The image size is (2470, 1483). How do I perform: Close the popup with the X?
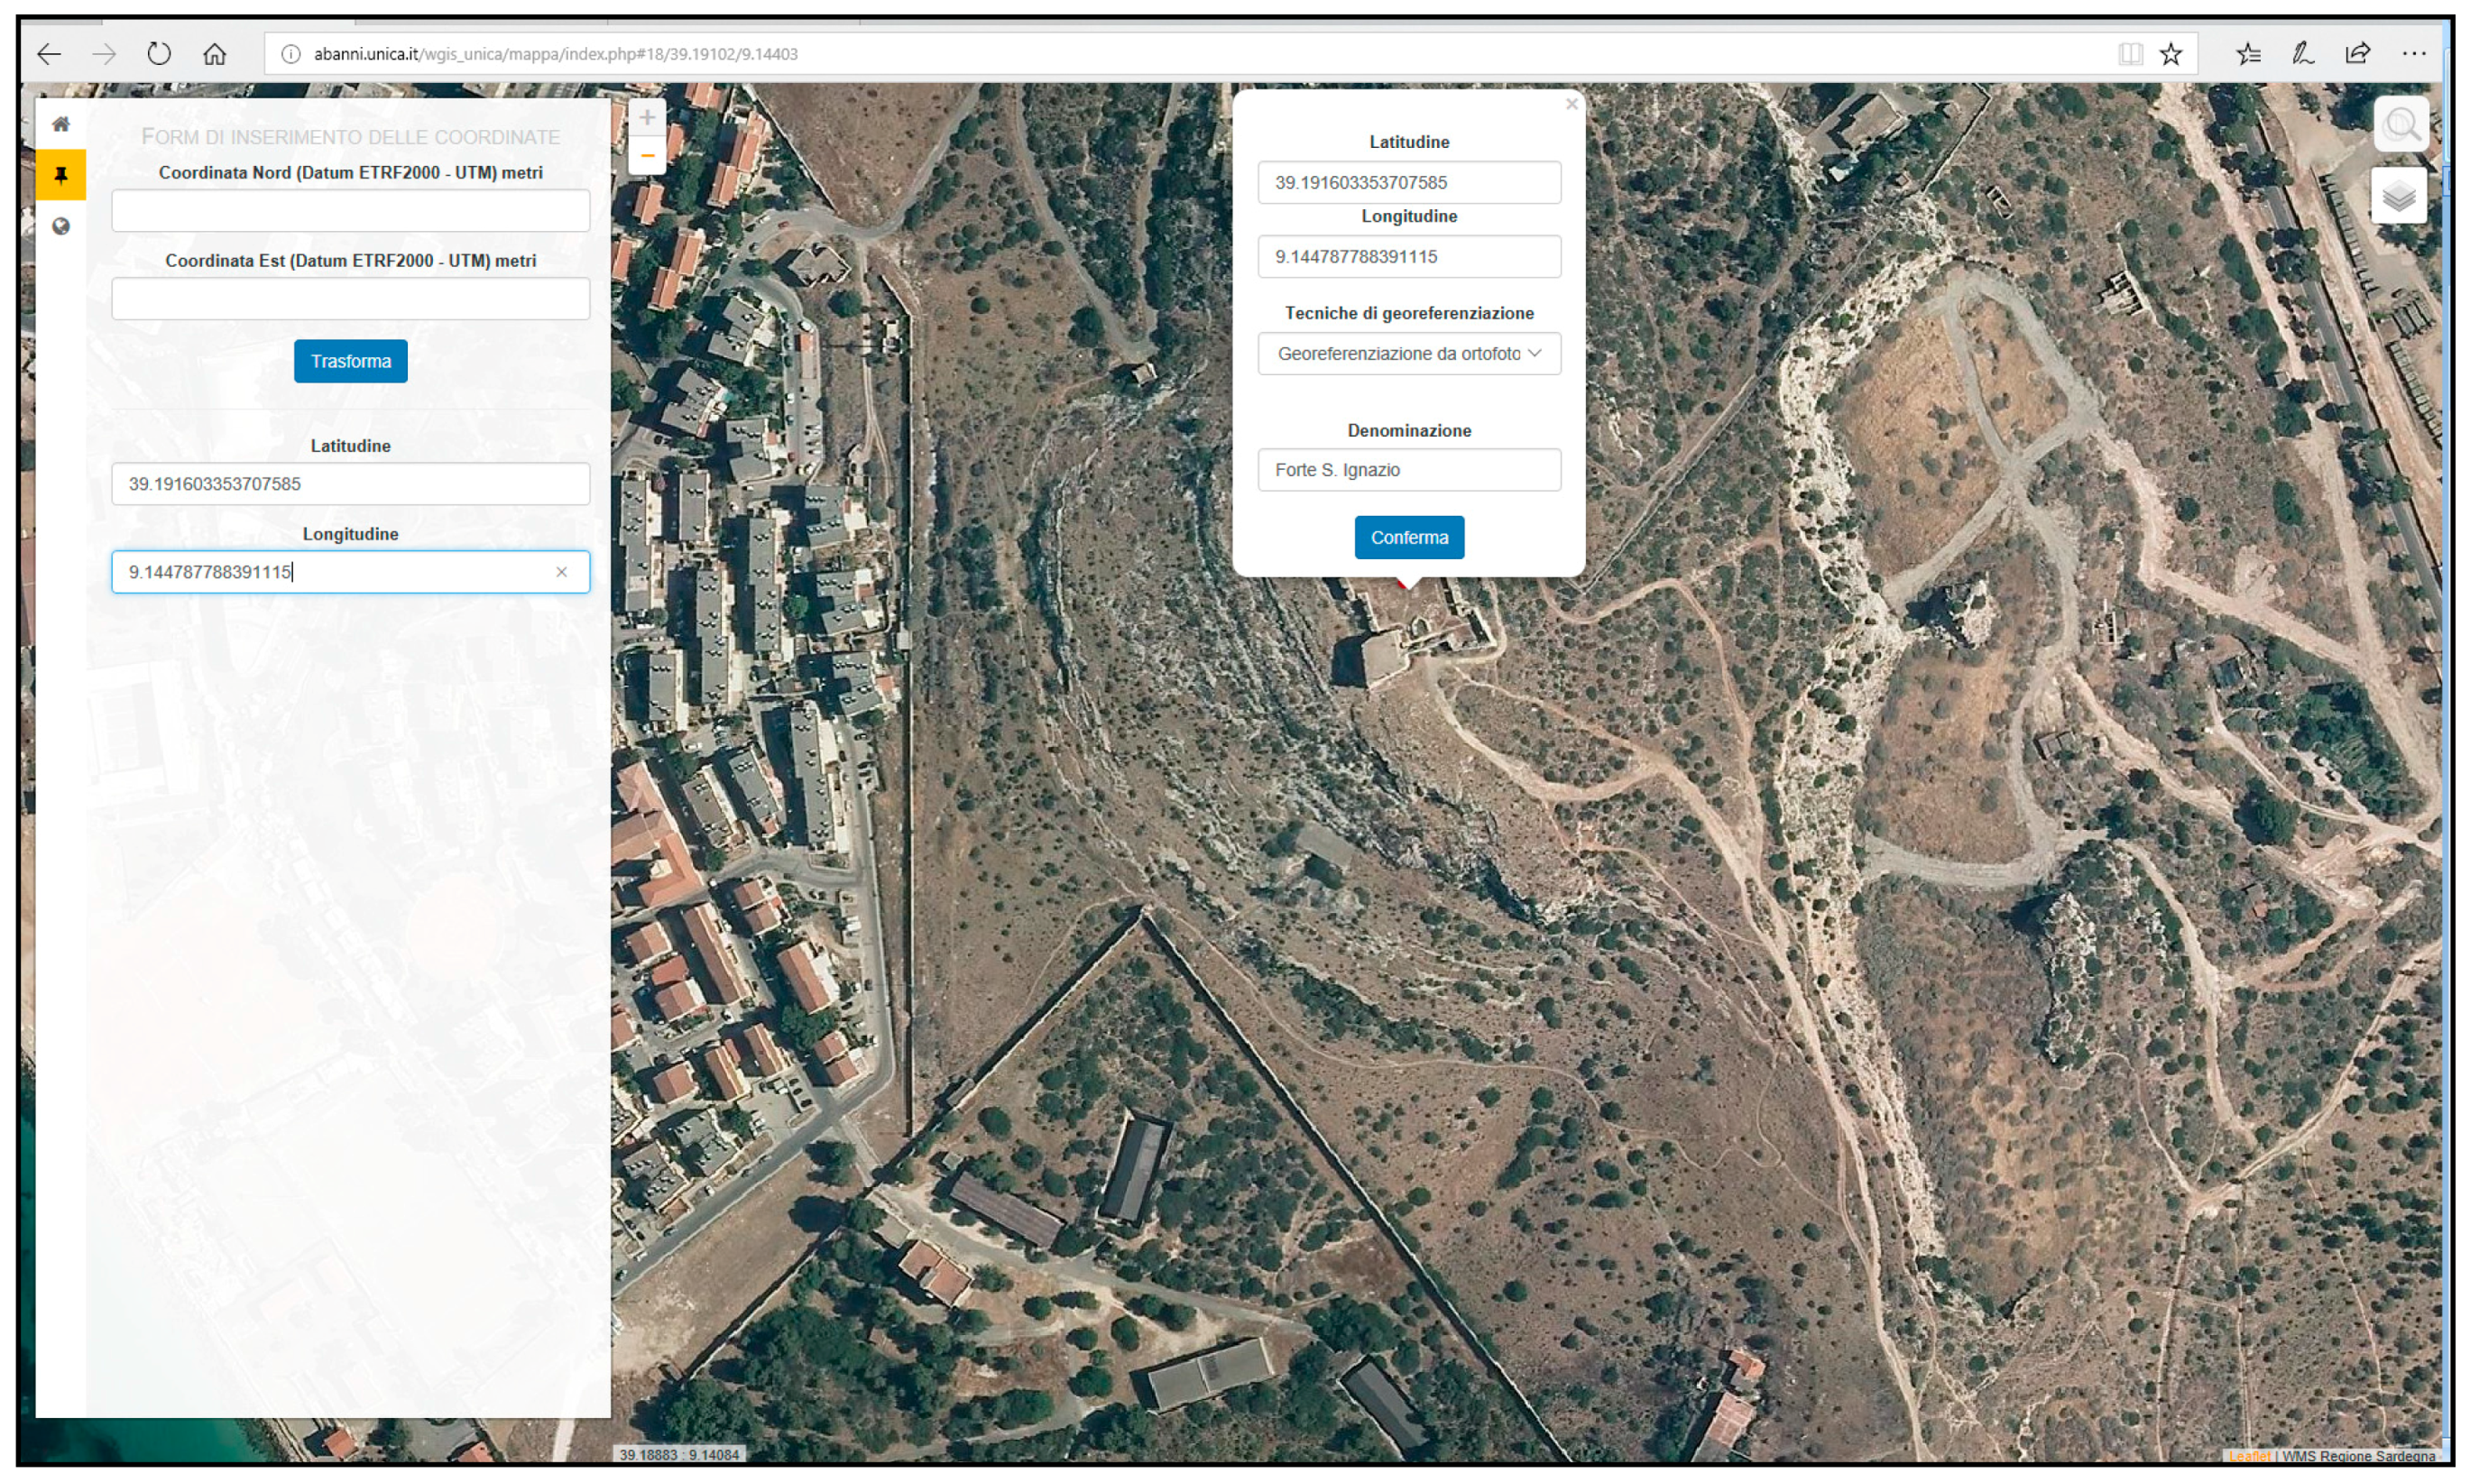coord(1571,104)
